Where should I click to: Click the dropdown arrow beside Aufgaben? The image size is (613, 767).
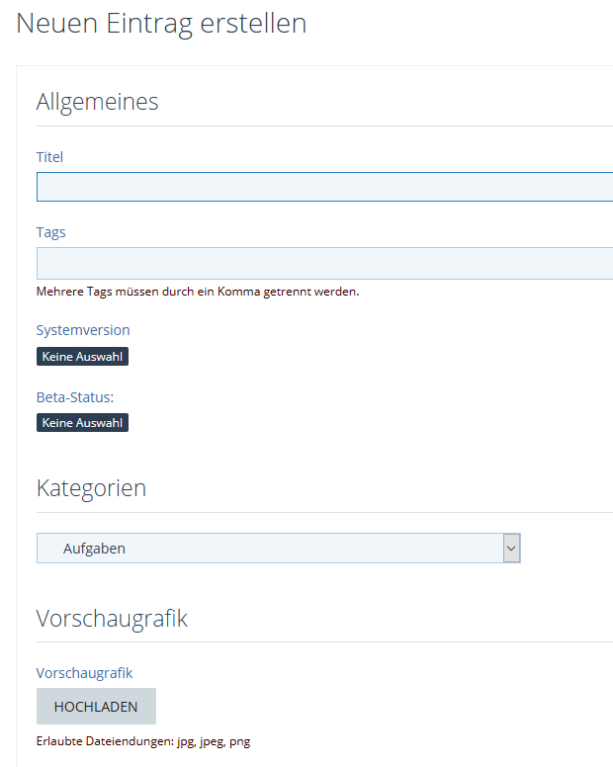511,549
